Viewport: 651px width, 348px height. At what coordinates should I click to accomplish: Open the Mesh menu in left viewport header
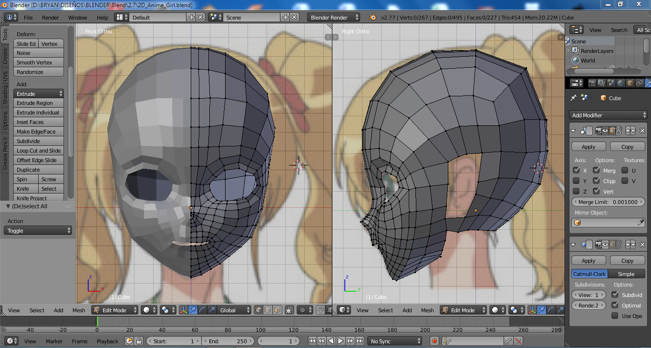[79, 310]
